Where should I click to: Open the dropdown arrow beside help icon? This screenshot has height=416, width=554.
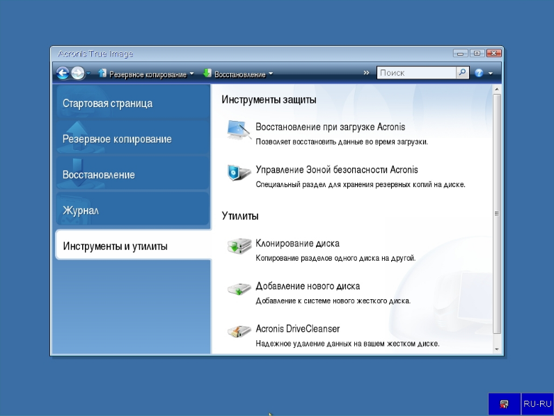click(490, 73)
